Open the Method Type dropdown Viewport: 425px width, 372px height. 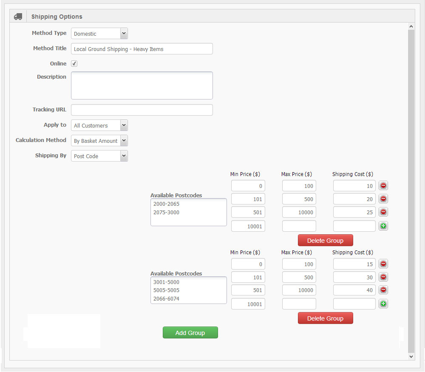(99, 33)
